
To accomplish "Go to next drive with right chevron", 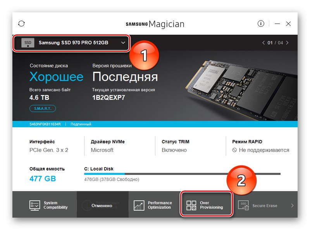I will 287,43.
